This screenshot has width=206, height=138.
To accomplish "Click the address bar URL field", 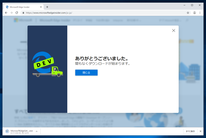I will point(105,13).
